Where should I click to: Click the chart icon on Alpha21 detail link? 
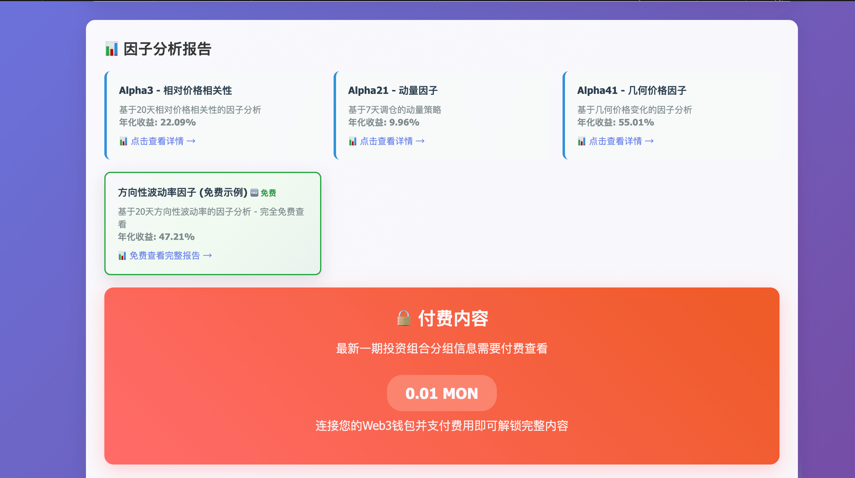click(x=353, y=141)
